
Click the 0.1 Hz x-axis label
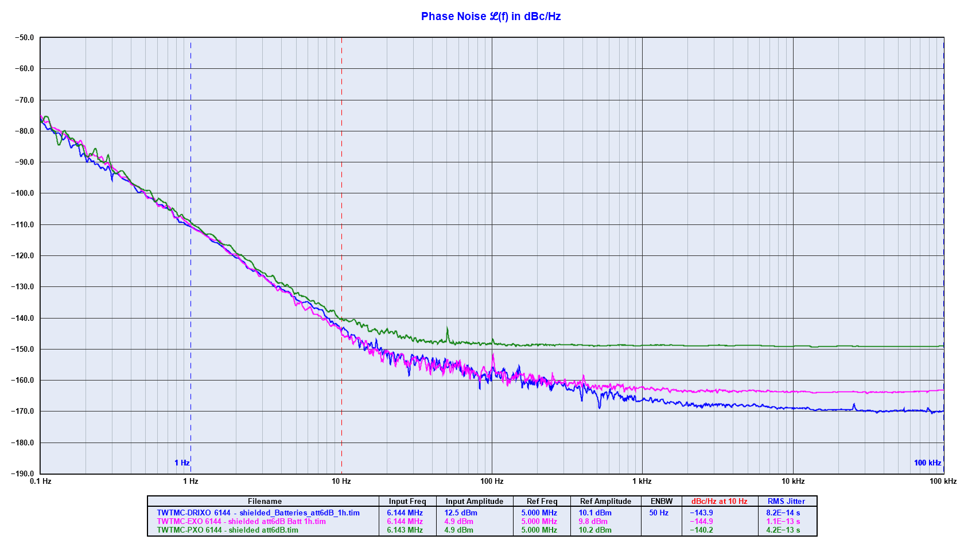[41, 482]
